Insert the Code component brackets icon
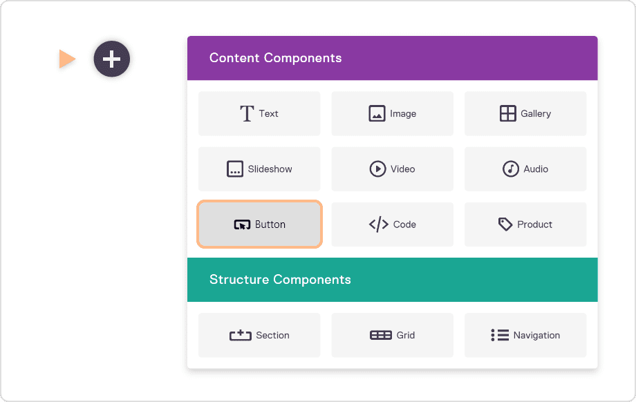The image size is (636, 402). [x=378, y=224]
